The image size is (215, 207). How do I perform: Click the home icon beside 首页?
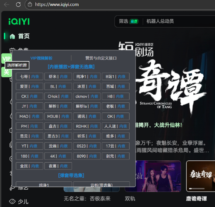12,37
